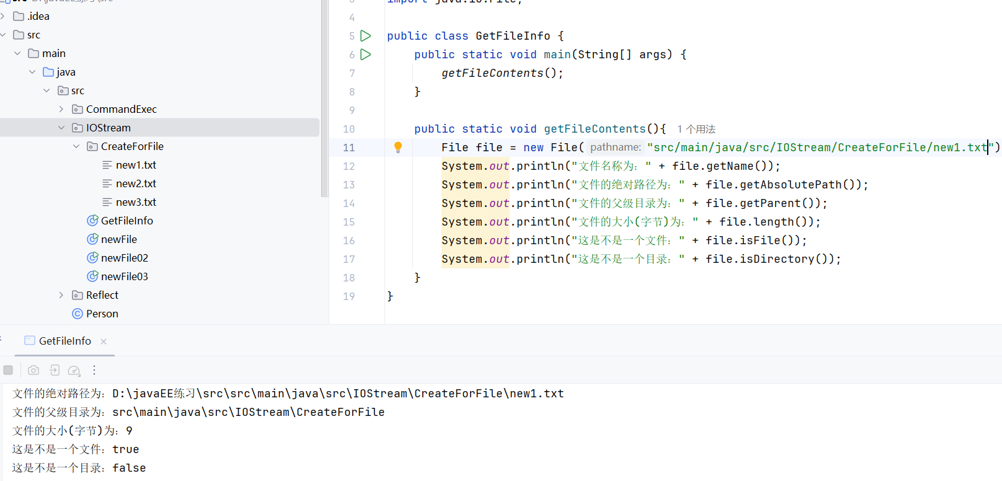Open new2.txt in the project tree
Image resolution: width=1002 pixels, height=481 pixels.
pos(136,183)
